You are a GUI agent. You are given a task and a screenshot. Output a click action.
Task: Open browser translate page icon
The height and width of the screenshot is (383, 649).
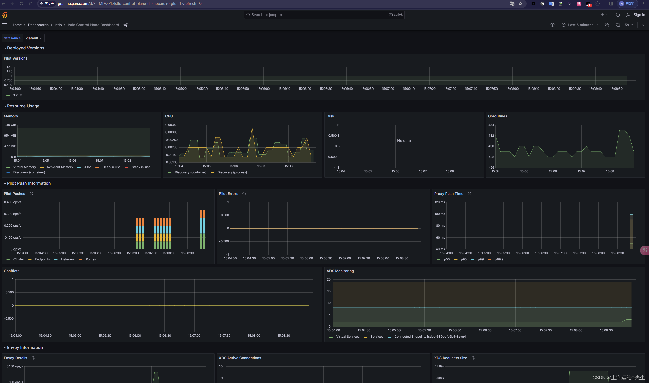click(x=512, y=4)
